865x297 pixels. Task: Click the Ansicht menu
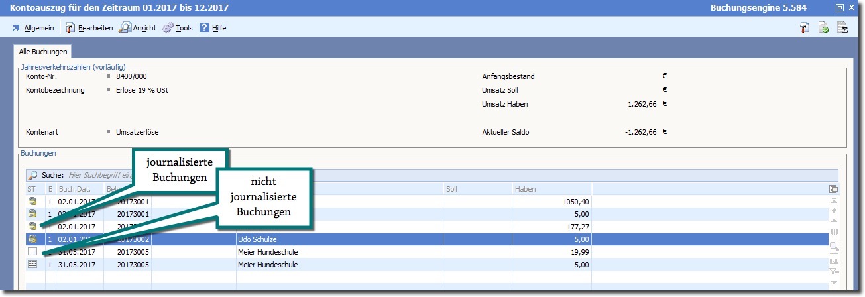click(138, 28)
